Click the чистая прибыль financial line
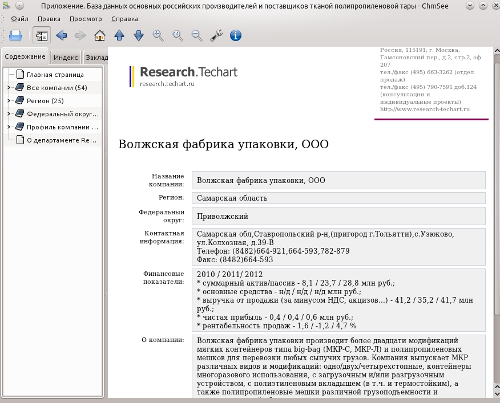This screenshot has height=403, width=500. coord(275,317)
